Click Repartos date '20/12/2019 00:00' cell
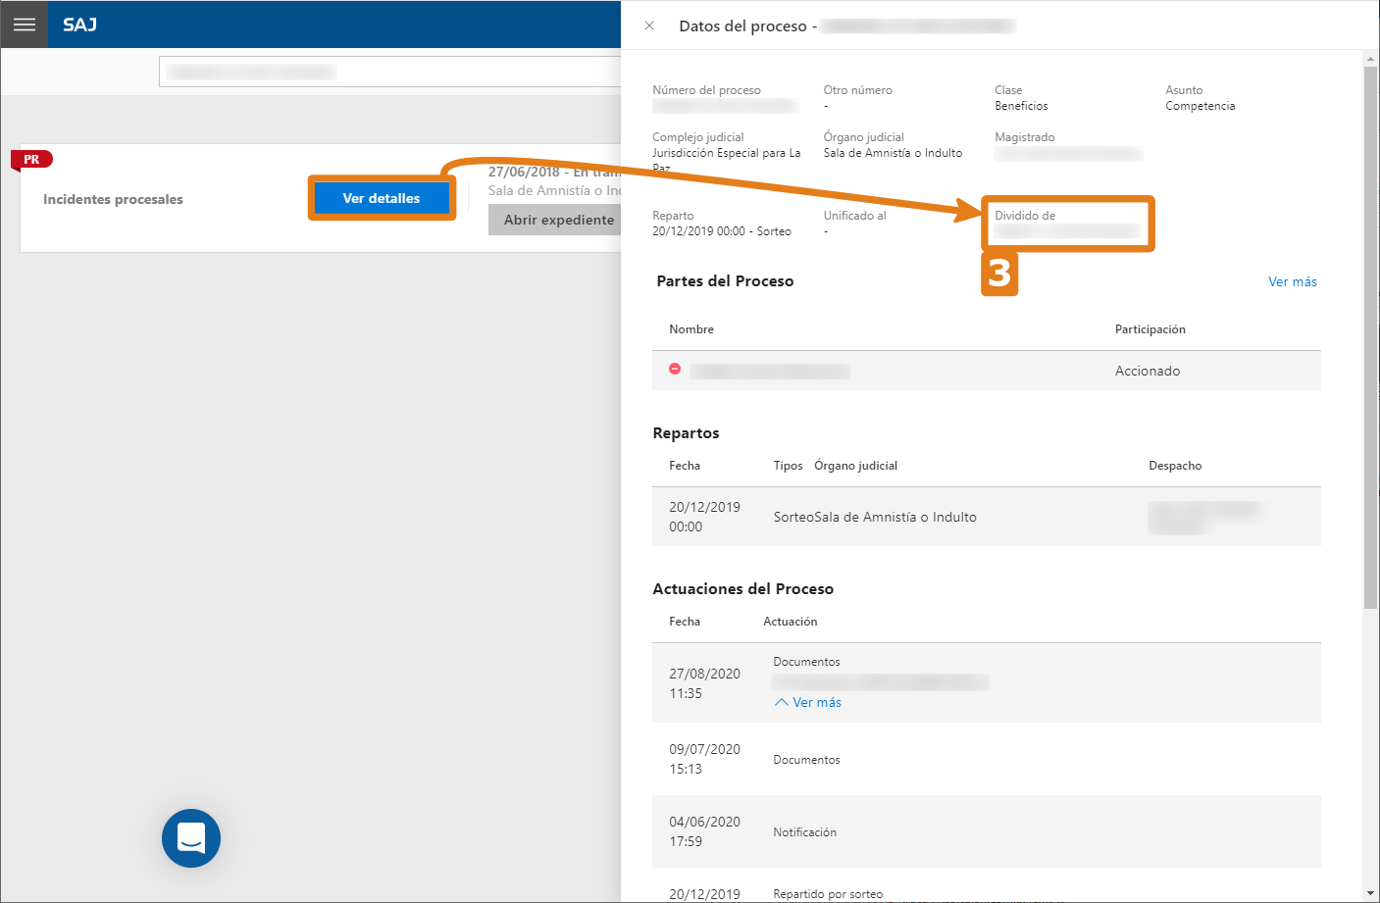 pyautogui.click(x=704, y=517)
